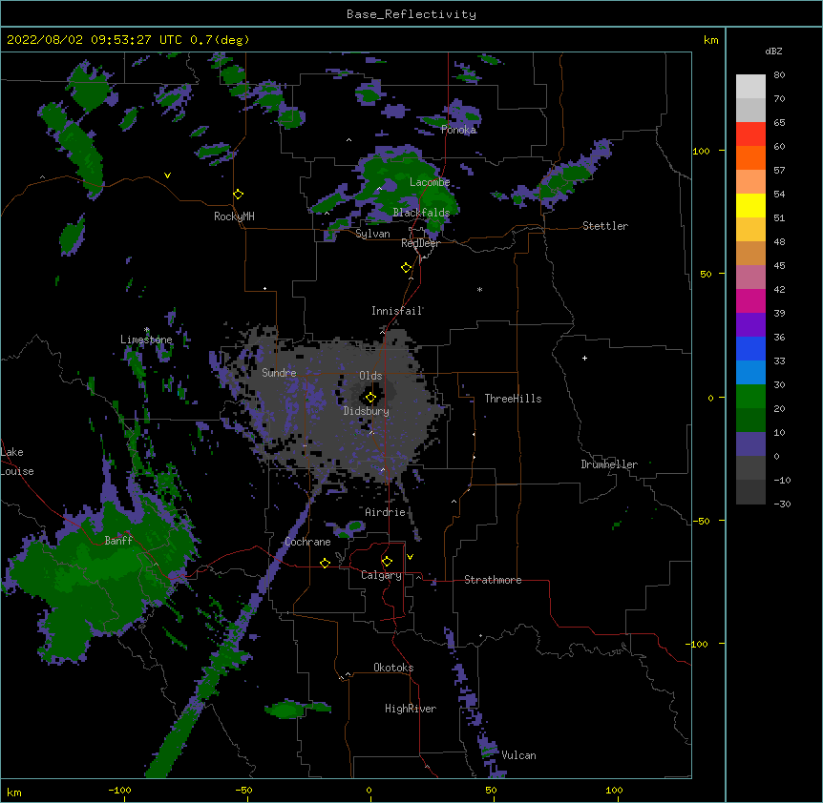Image resolution: width=823 pixels, height=803 pixels.
Task: Select the orange 60–57 dBZ legend swatch
Action: (750, 157)
